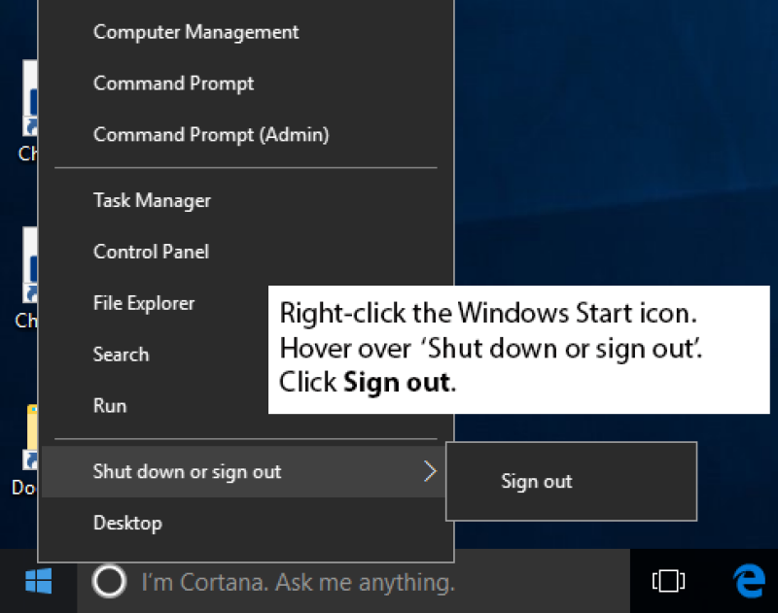Open Control Panel

[x=150, y=252]
